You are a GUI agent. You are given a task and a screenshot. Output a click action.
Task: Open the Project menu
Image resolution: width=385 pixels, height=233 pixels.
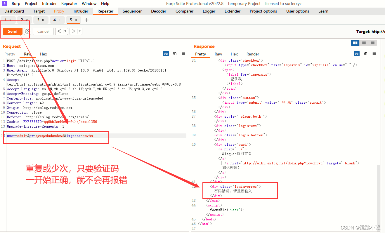(x=31, y=4)
